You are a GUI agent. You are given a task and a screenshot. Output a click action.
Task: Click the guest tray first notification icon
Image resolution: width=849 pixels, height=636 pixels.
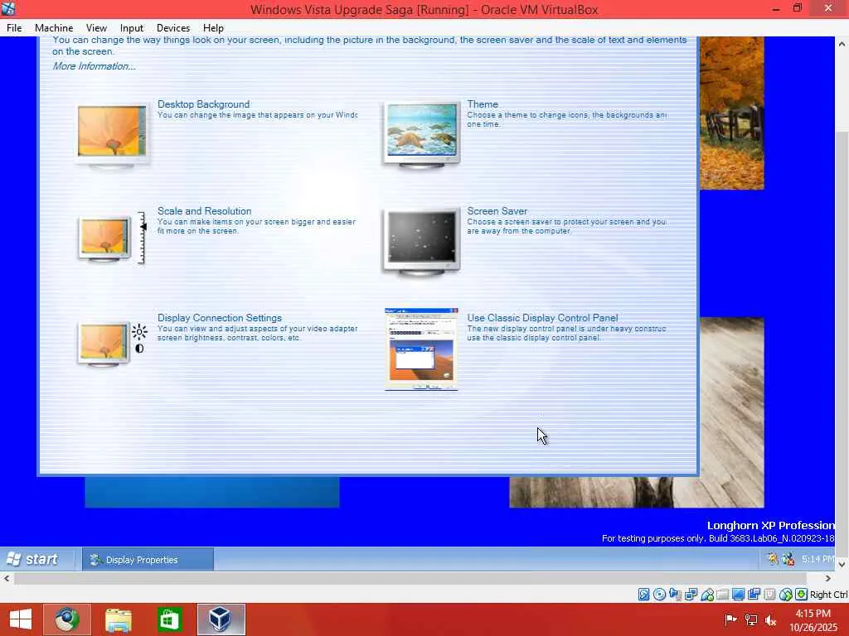772,559
